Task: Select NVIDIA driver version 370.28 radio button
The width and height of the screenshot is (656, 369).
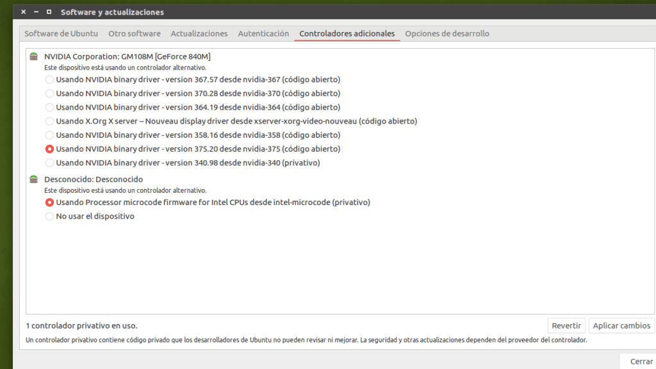Action: tap(49, 94)
